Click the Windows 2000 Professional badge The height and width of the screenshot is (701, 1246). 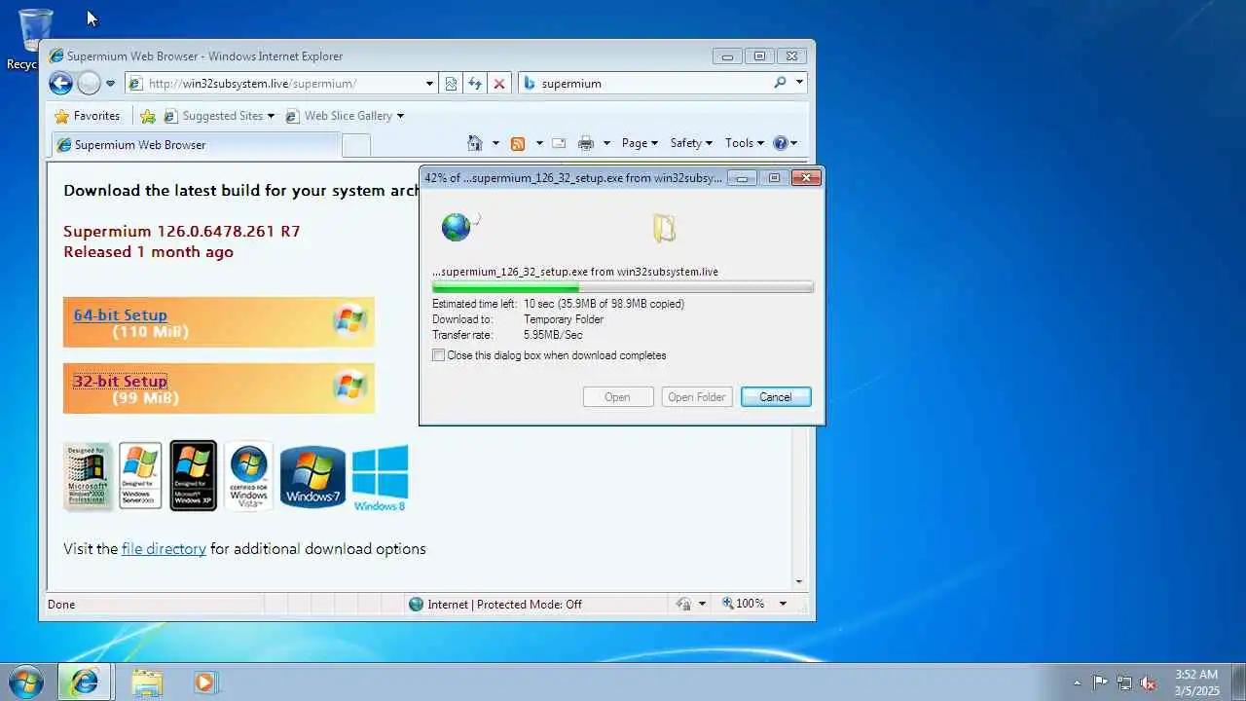click(x=89, y=475)
